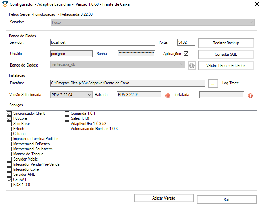This screenshot has width=262, height=207.
Task: Enable the Catraca service
Action: [x=10, y=134]
